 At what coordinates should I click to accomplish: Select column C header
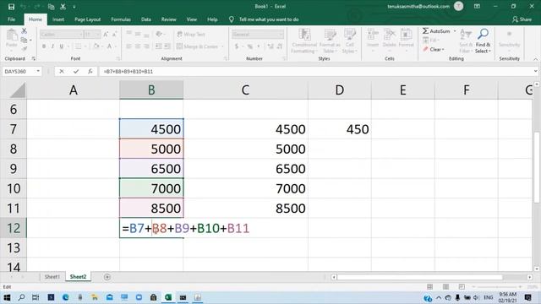[245, 90]
